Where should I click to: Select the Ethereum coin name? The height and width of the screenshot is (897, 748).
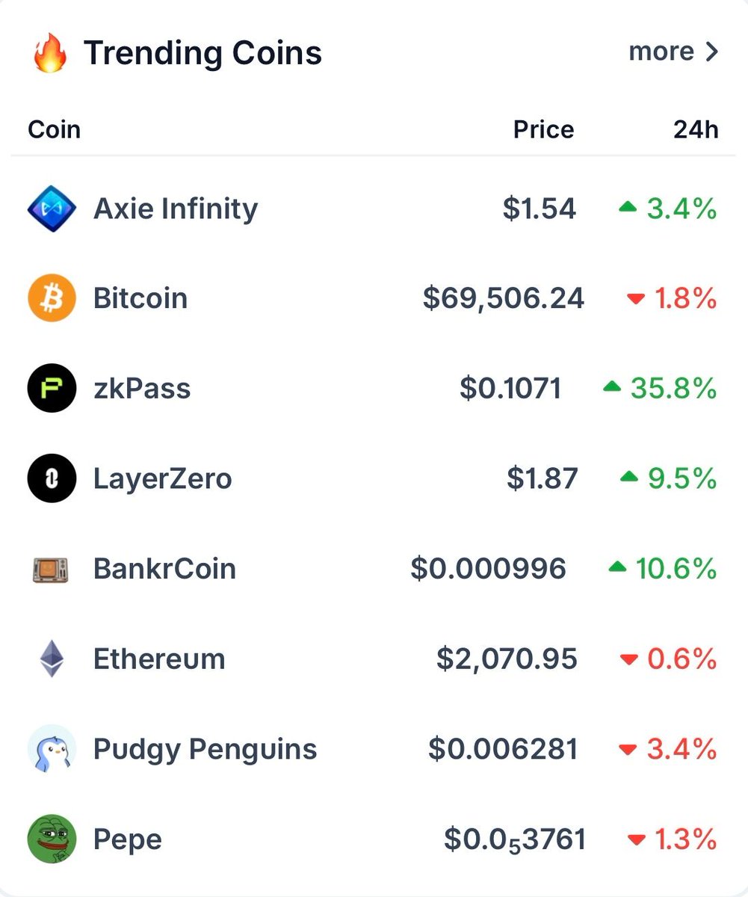[159, 659]
